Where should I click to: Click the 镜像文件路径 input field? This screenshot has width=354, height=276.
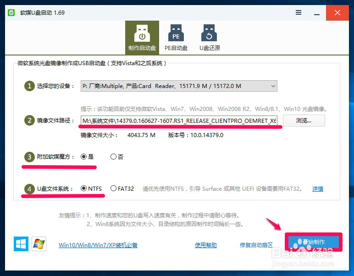coord(179,121)
